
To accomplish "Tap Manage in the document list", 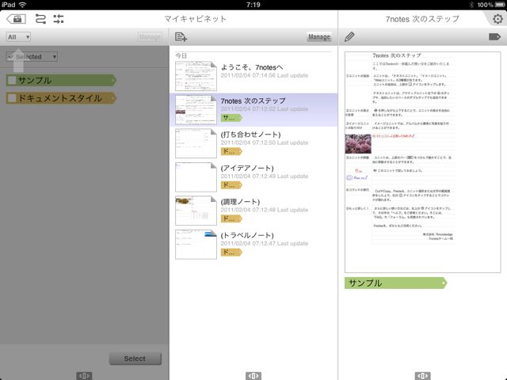I will pos(318,37).
